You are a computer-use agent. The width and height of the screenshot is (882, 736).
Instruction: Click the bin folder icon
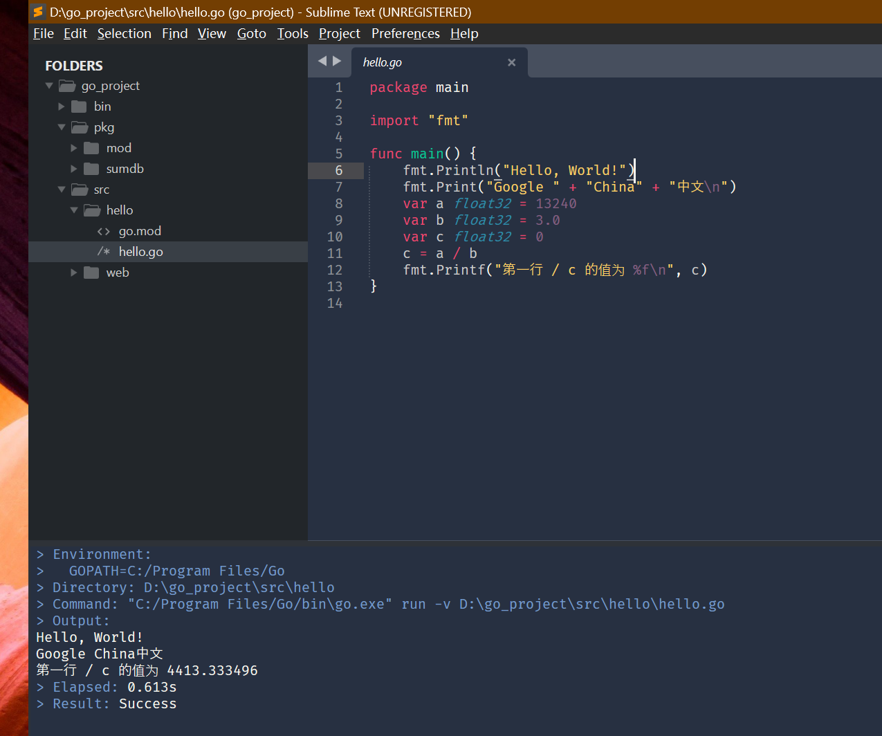coord(80,107)
